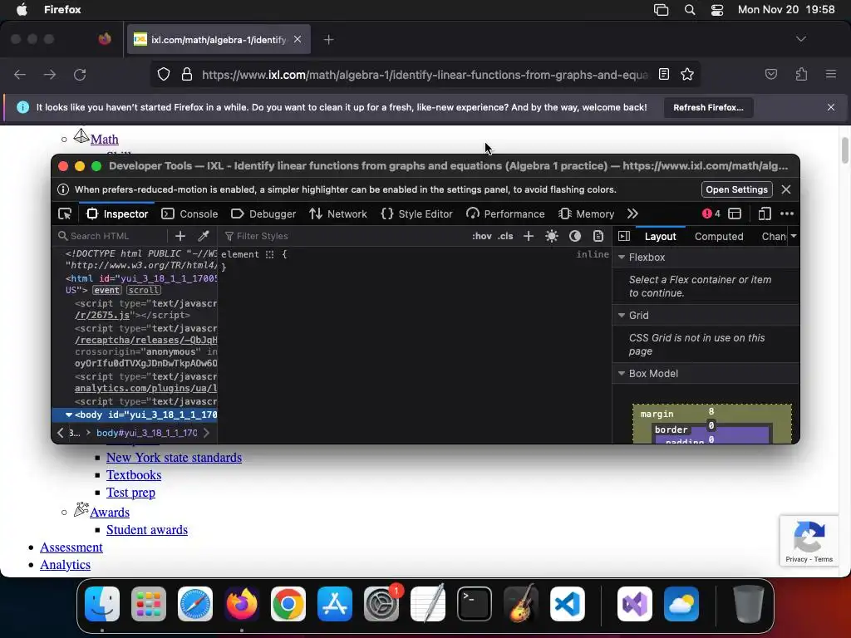Screen dimensions: 851x638
Task: Show site security info via padlock icon
Action: 187,74
